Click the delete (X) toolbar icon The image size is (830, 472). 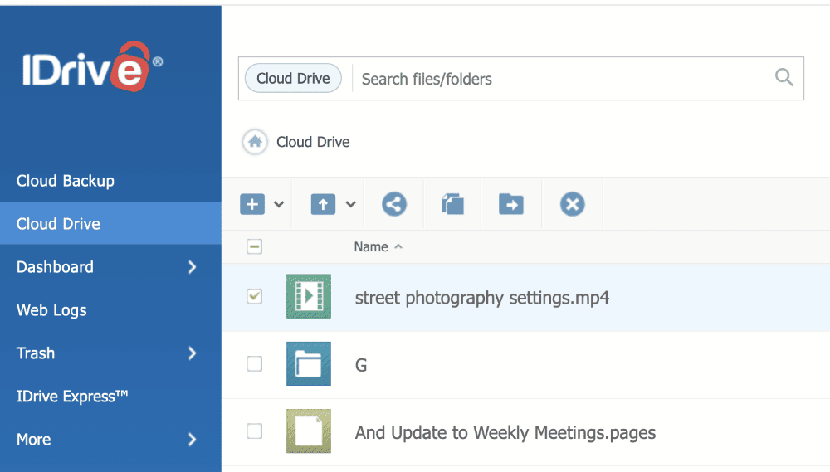(x=572, y=204)
